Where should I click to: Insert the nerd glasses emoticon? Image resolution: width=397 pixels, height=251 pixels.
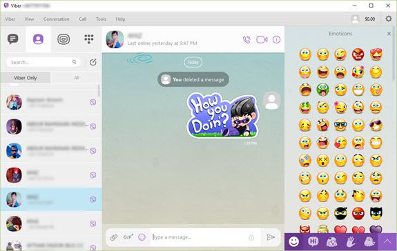point(340,125)
